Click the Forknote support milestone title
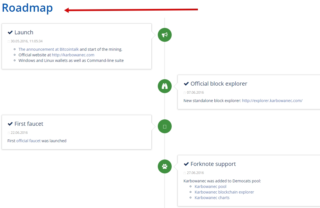The width and height of the screenshot is (320, 208). click(213, 164)
